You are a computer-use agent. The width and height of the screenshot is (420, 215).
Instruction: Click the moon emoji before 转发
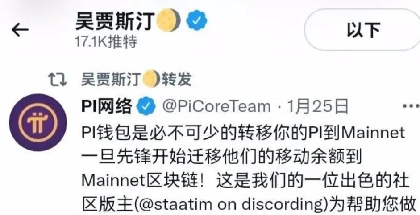(151, 80)
